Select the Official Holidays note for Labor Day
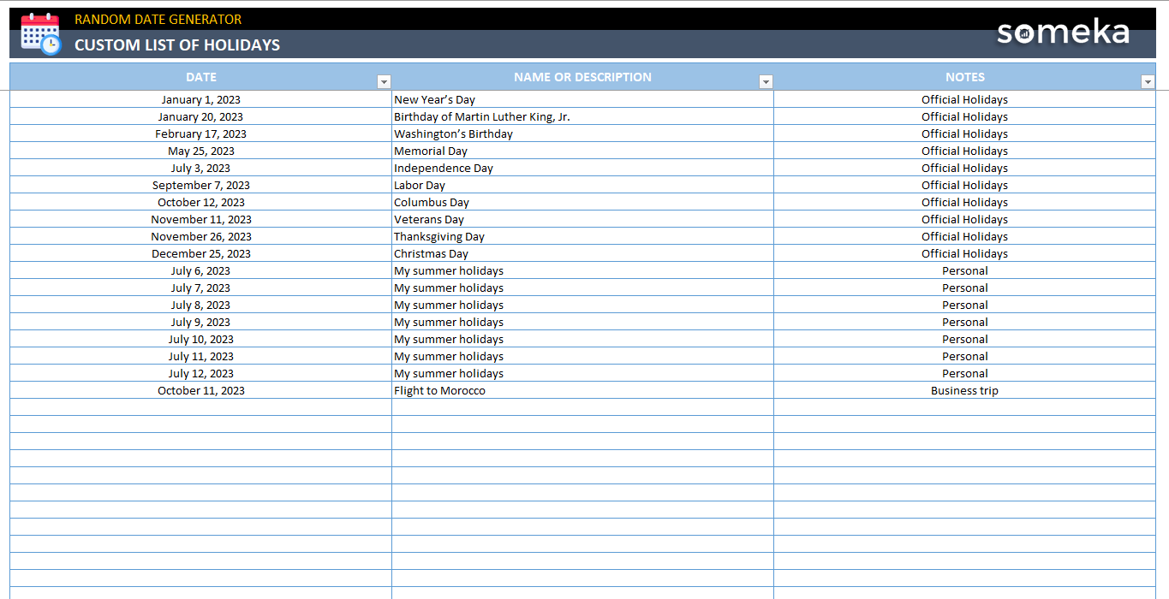 tap(964, 185)
